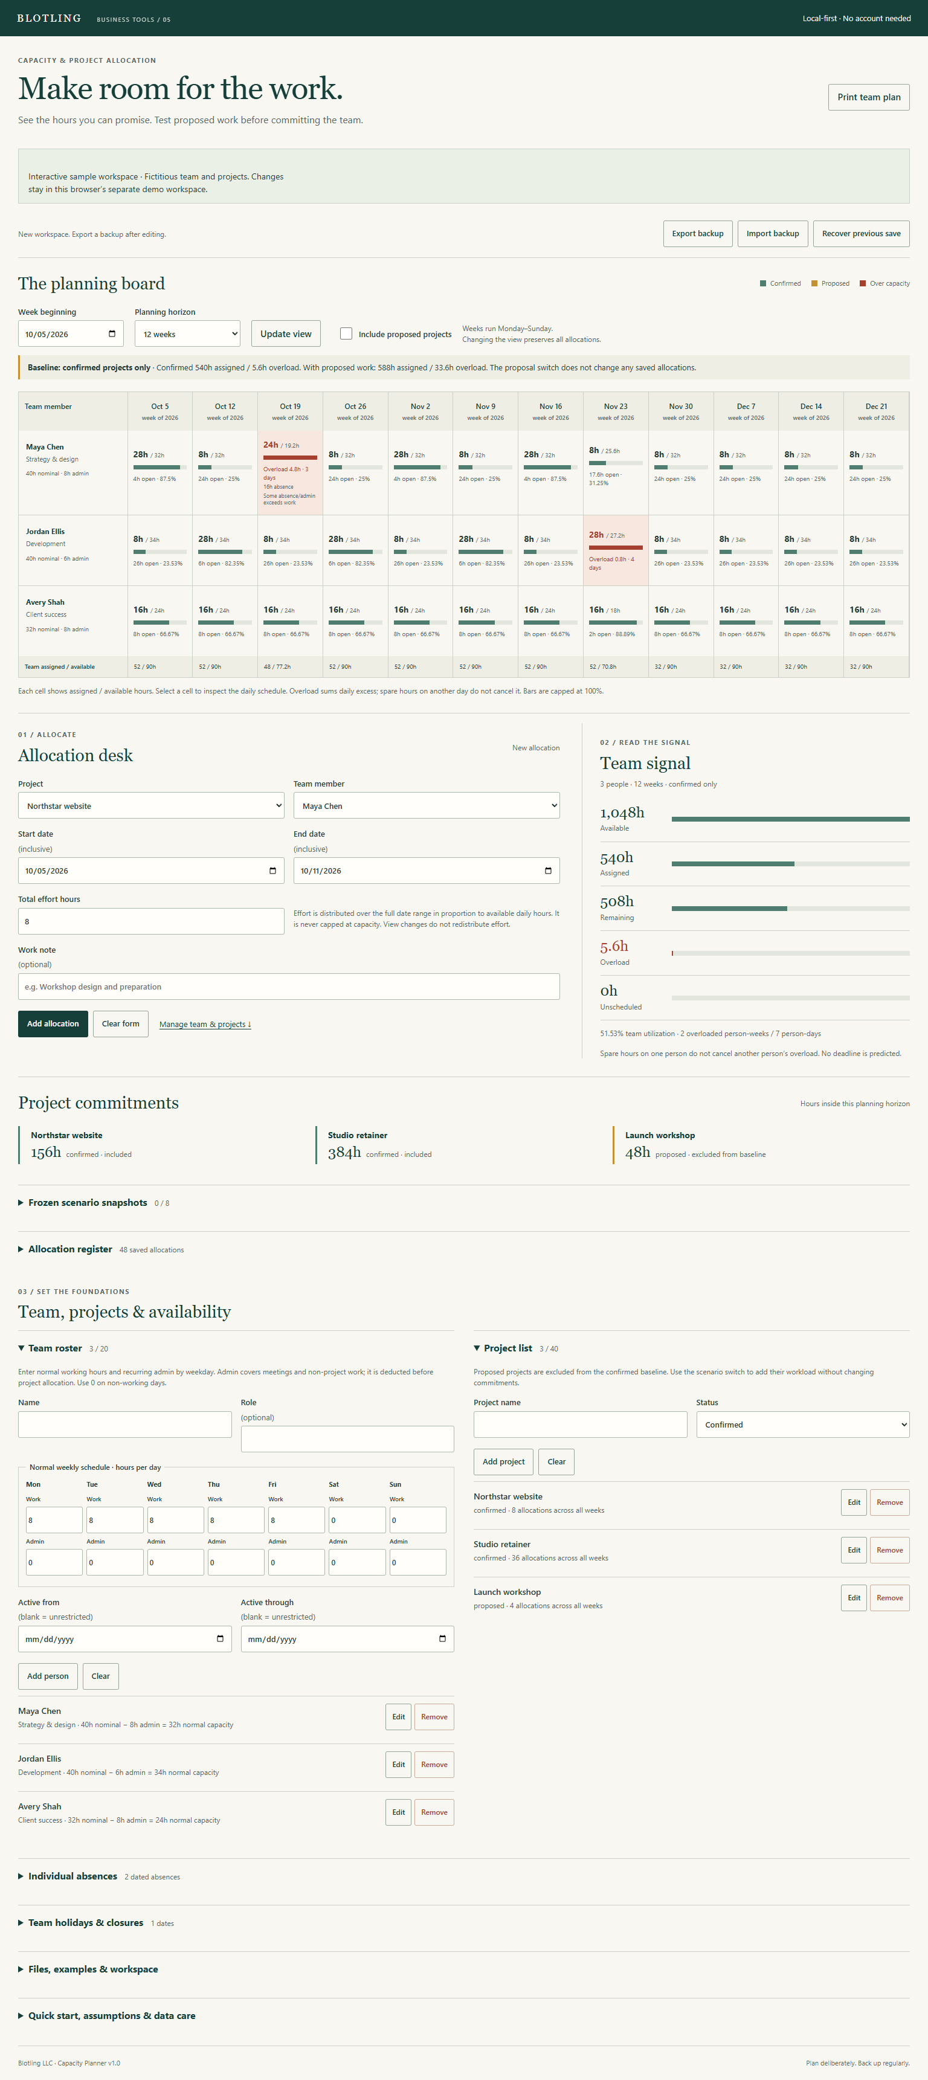Click Add allocation button
The image size is (928, 2080).
click(53, 1024)
